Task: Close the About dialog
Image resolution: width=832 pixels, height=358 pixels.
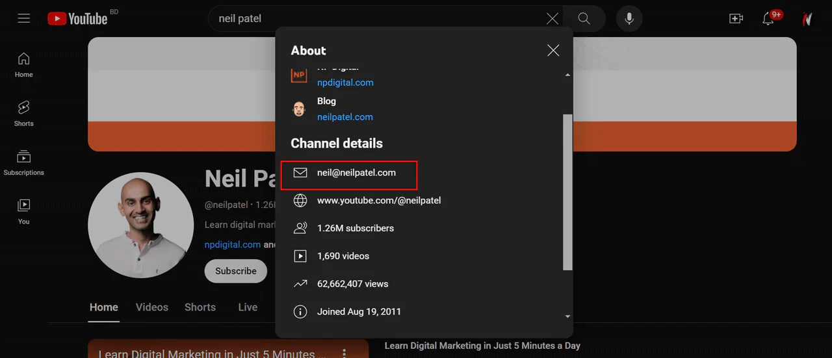Action: coord(553,50)
